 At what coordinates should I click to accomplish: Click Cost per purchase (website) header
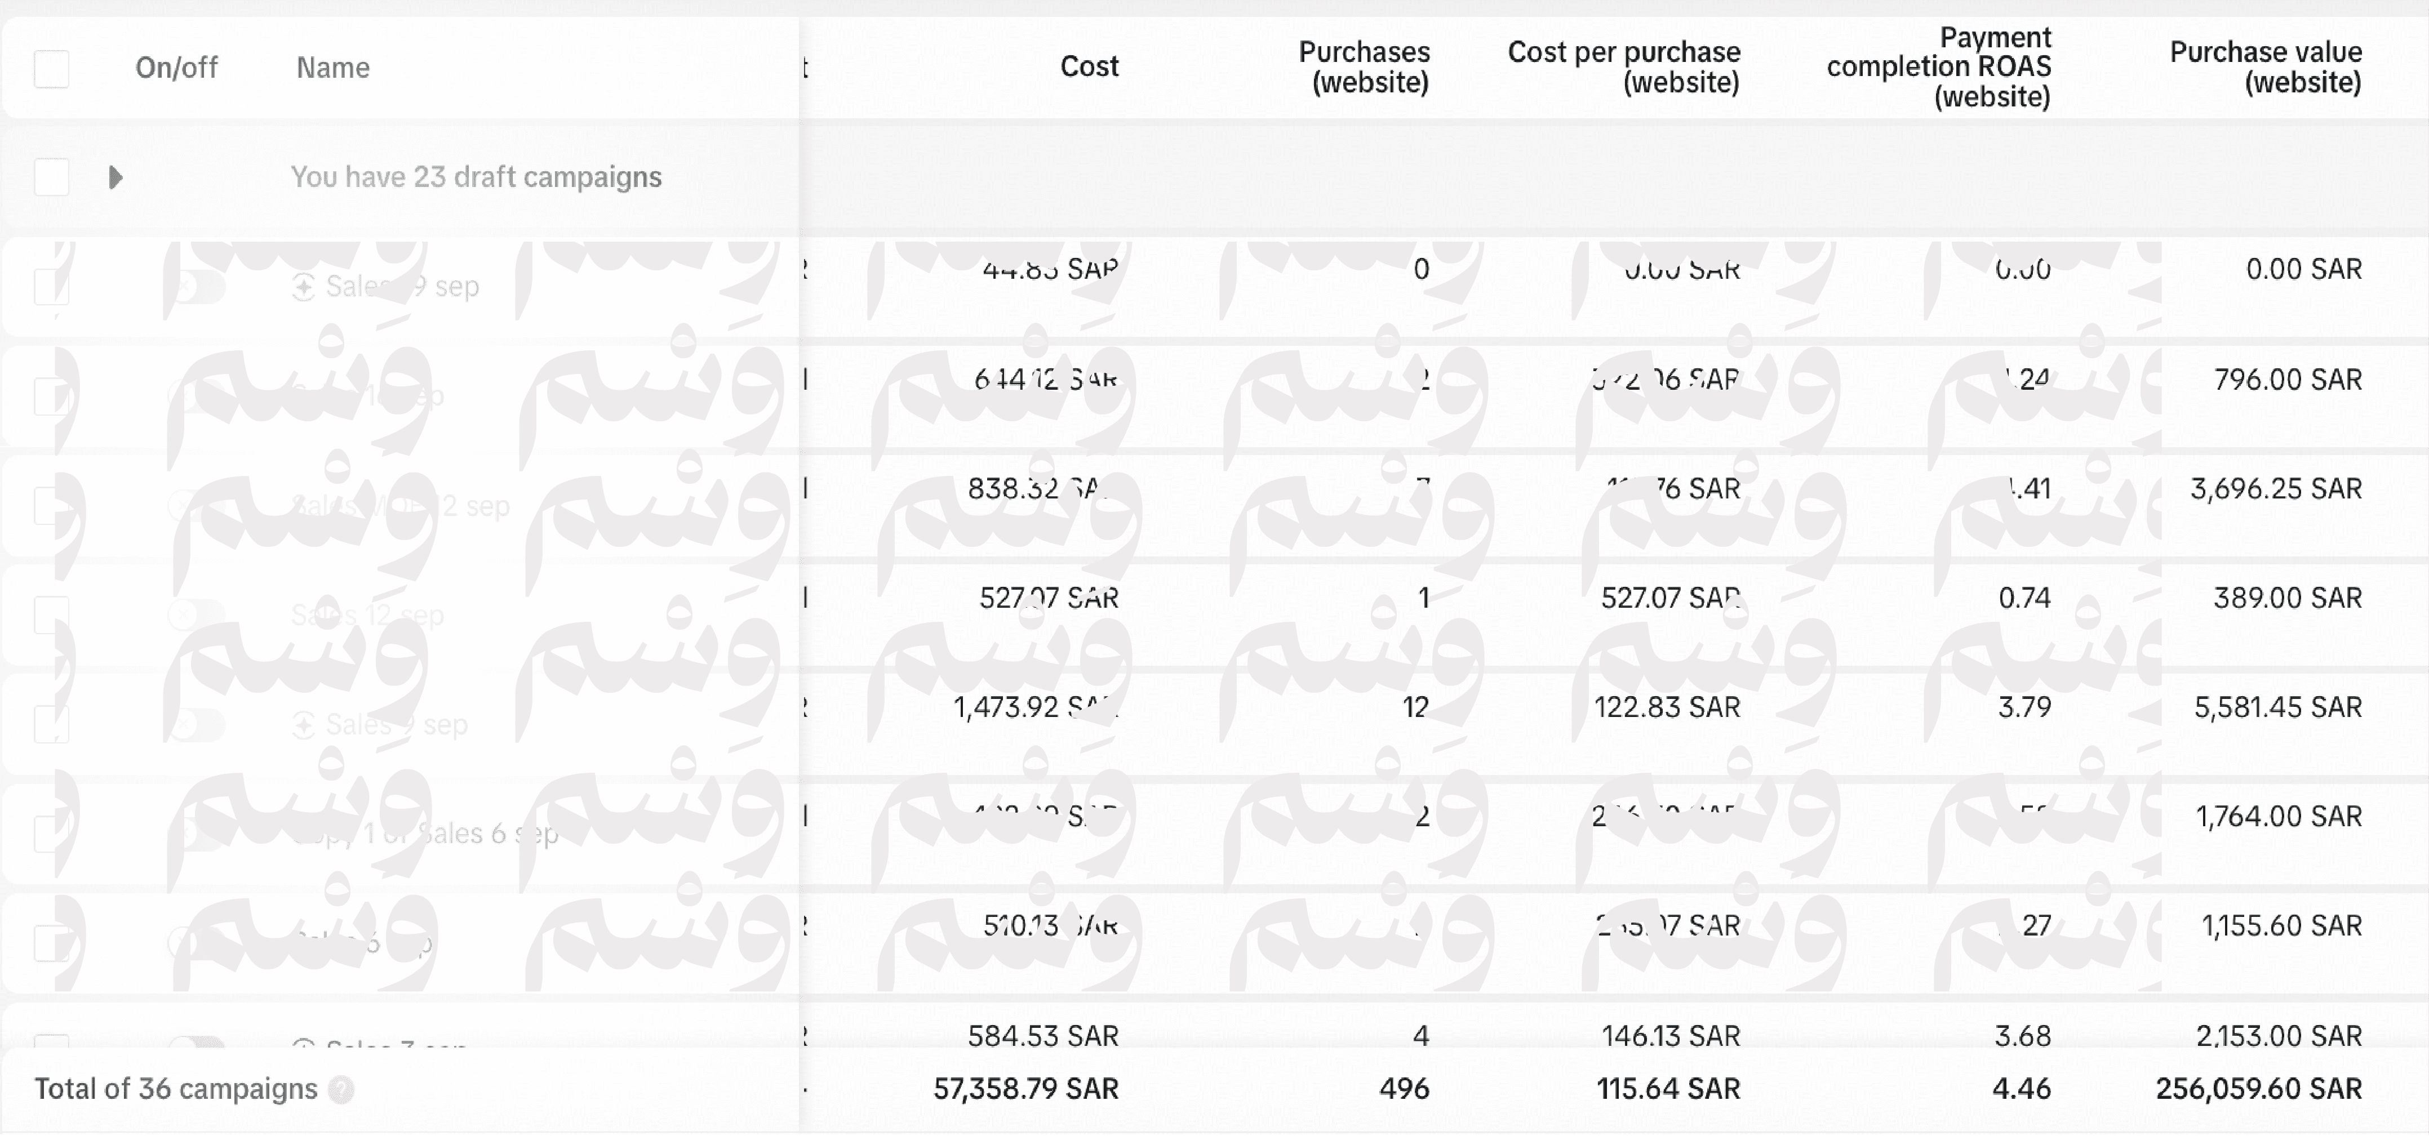1624,67
